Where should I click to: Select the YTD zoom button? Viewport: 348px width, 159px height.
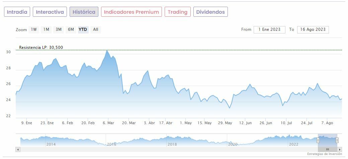83,29
